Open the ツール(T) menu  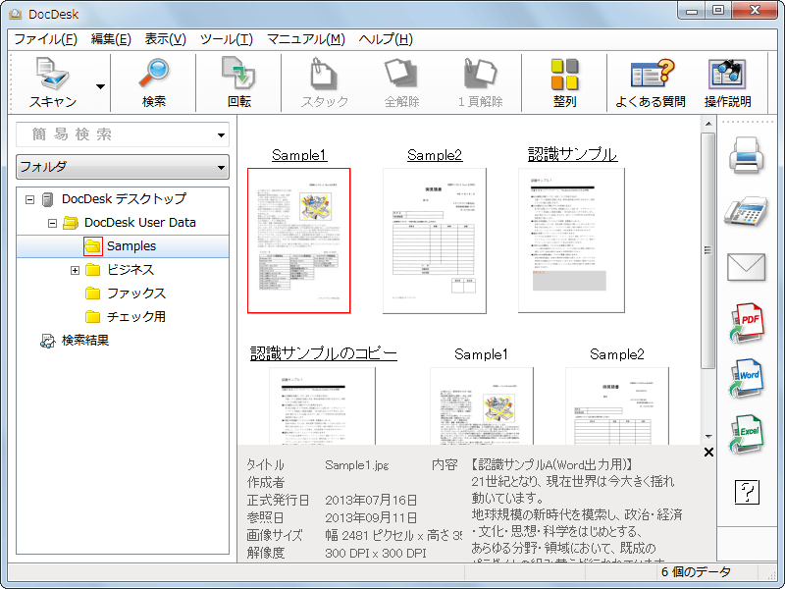click(x=227, y=39)
